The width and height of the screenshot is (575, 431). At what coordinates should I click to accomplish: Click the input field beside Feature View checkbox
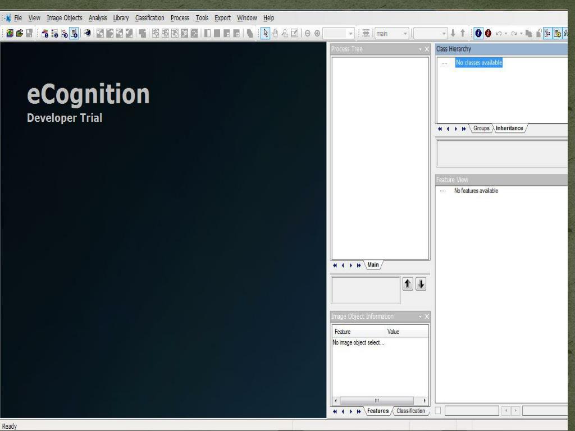point(472,410)
